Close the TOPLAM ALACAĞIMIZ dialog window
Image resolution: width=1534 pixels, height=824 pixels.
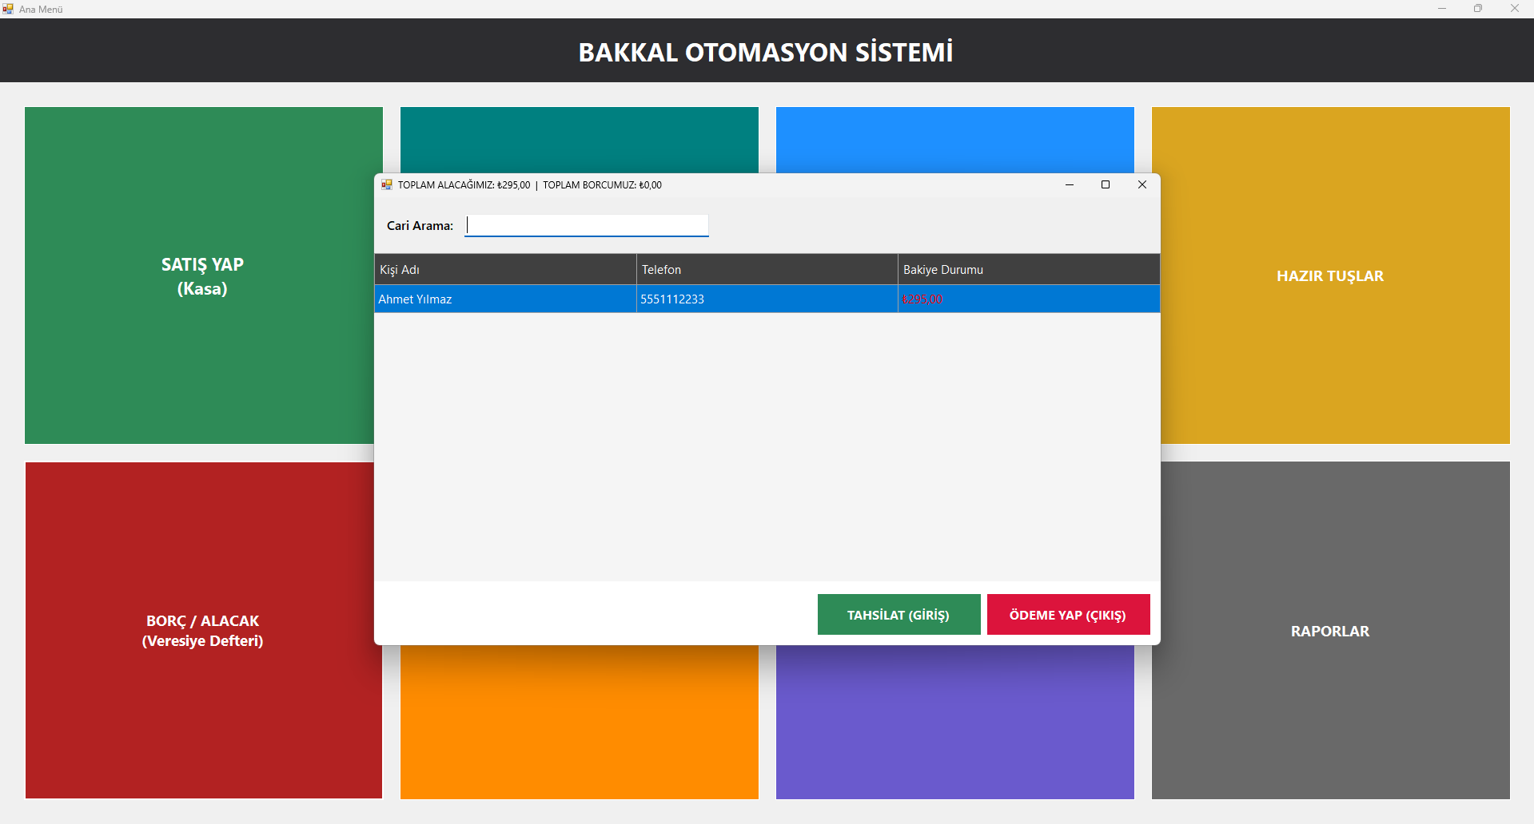(1142, 184)
